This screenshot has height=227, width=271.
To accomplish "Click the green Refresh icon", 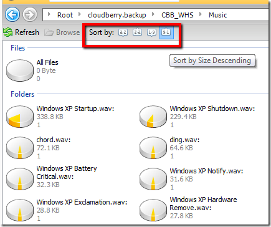I will (x=8, y=32).
